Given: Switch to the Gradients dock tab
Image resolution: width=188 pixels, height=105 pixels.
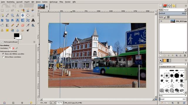Looking at the screenshot, I should [169, 60].
